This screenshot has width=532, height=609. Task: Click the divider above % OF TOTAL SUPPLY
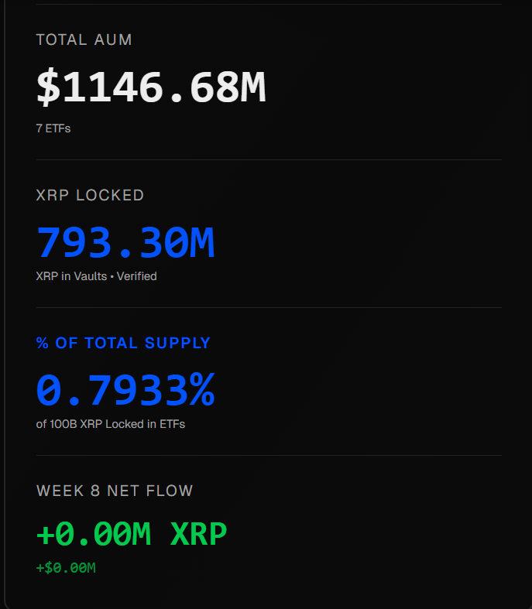pos(269,307)
